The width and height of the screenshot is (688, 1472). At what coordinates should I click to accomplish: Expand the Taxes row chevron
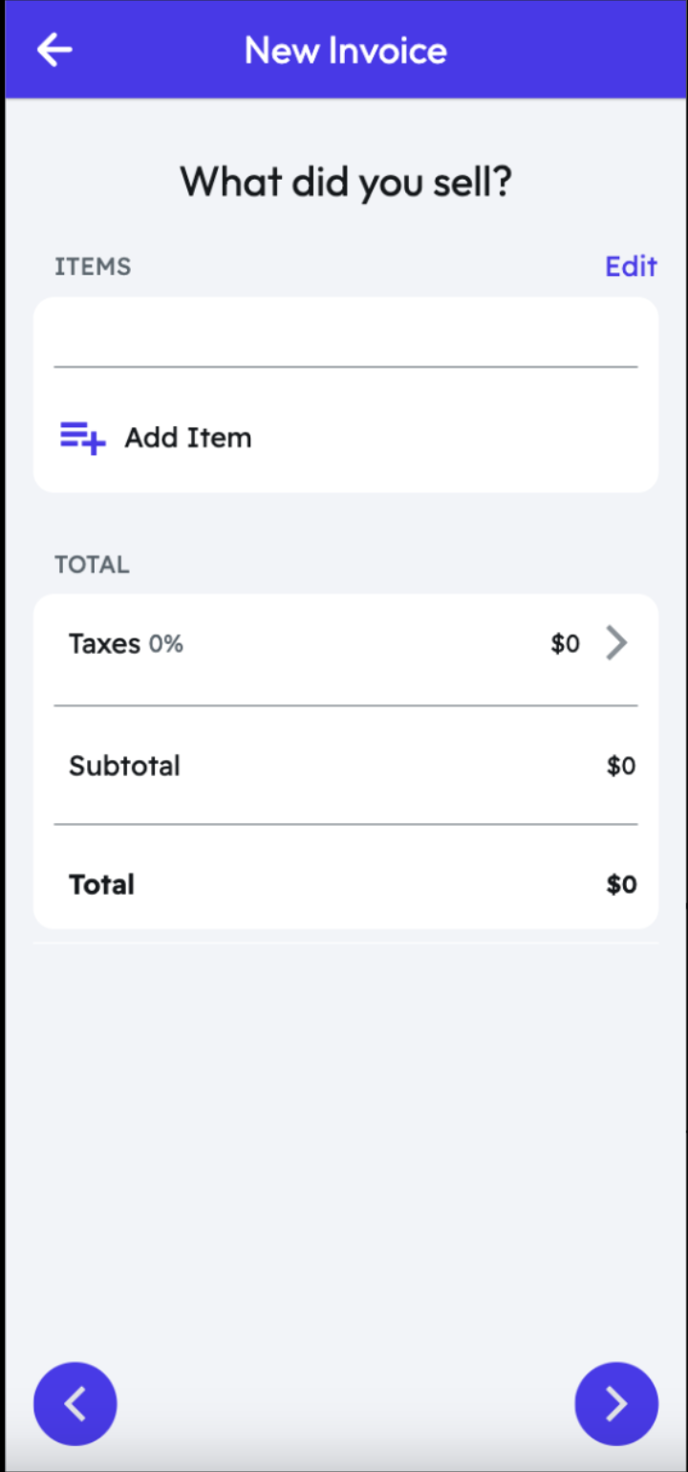click(617, 643)
